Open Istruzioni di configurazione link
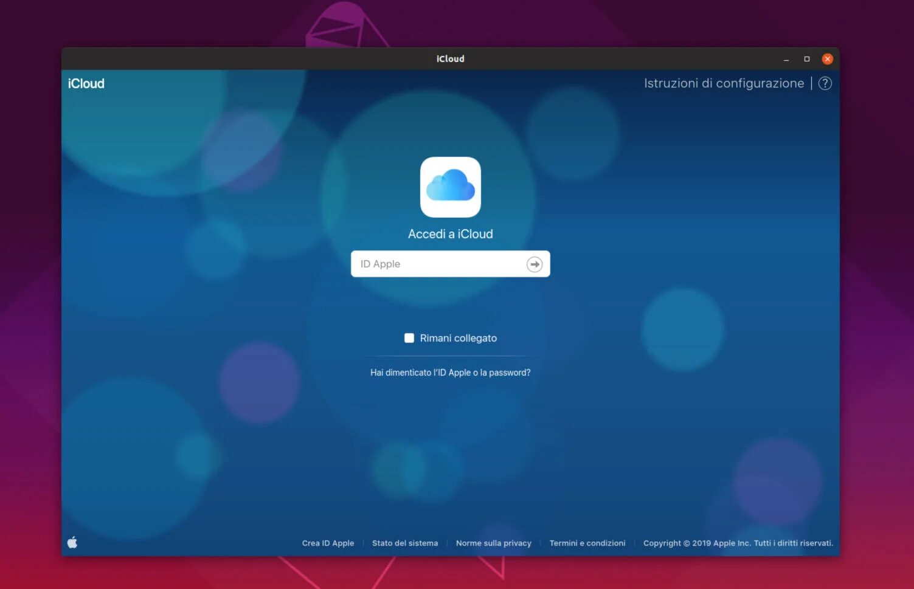This screenshot has height=589, width=914. (x=724, y=83)
